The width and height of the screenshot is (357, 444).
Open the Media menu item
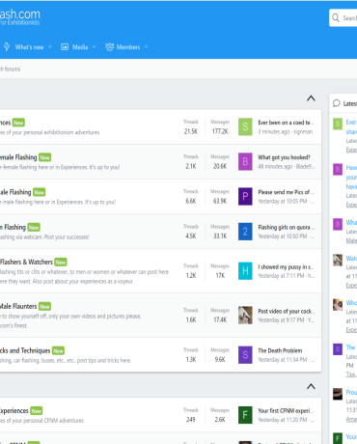click(80, 47)
